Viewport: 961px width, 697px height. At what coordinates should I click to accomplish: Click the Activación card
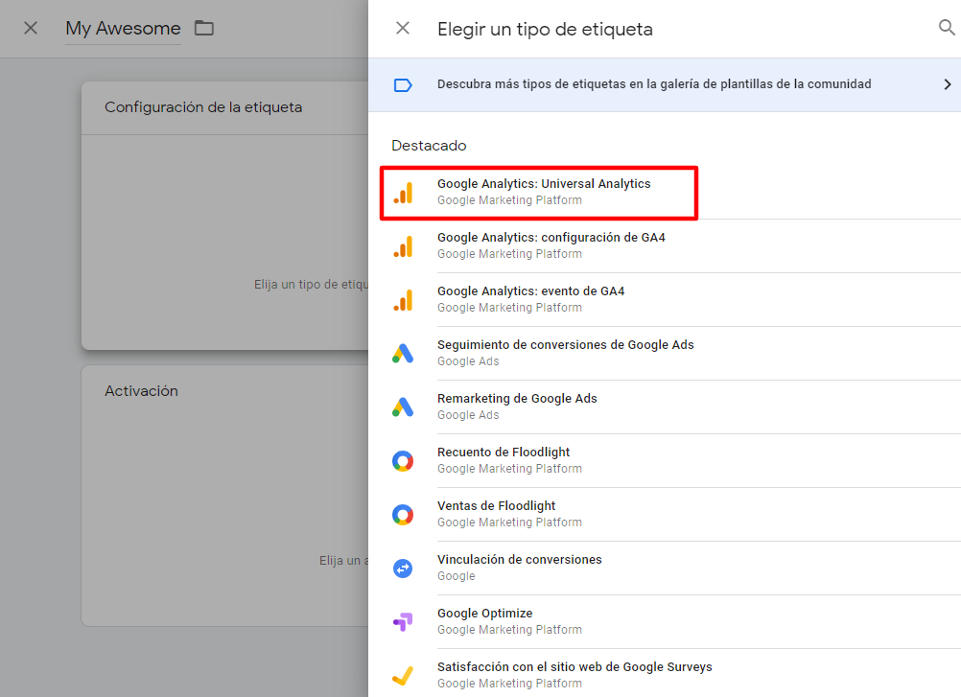tap(225, 496)
